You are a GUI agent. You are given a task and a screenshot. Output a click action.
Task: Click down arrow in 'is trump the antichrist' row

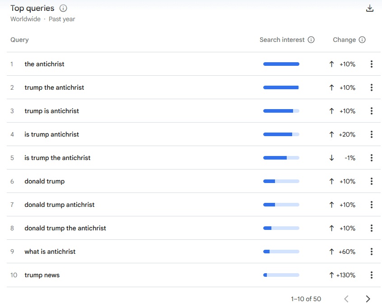[331, 158]
